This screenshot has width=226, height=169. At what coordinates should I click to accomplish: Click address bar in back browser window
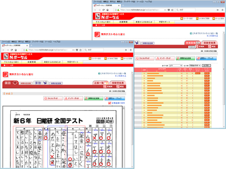pos(144,10)
